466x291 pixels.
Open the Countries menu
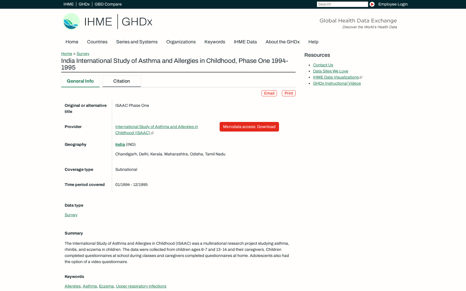point(97,42)
